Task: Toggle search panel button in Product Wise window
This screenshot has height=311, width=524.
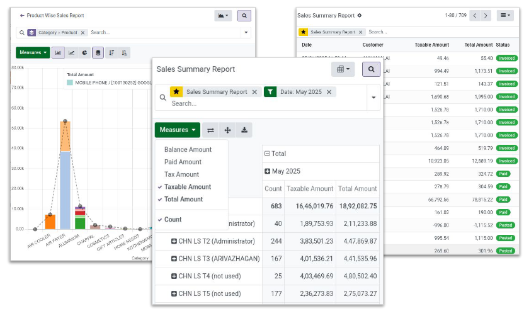Action: [x=244, y=16]
